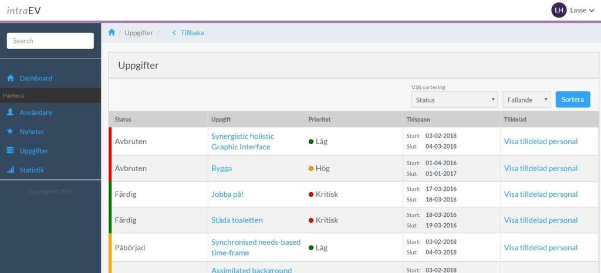
Task: Click the green Låg dot in Synergistic row
Action: [311, 142]
